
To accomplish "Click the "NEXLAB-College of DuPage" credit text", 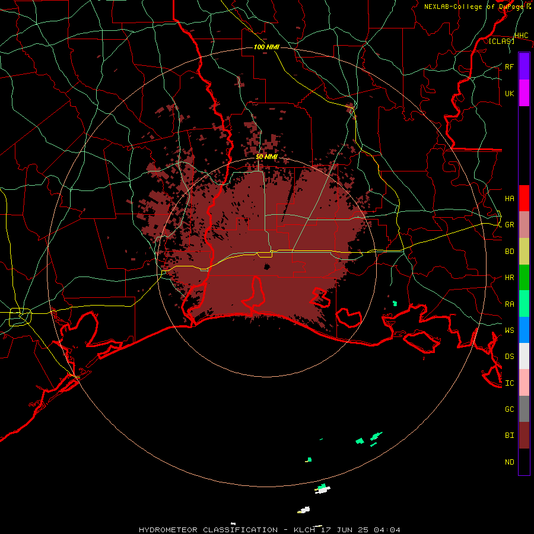I will [473, 7].
